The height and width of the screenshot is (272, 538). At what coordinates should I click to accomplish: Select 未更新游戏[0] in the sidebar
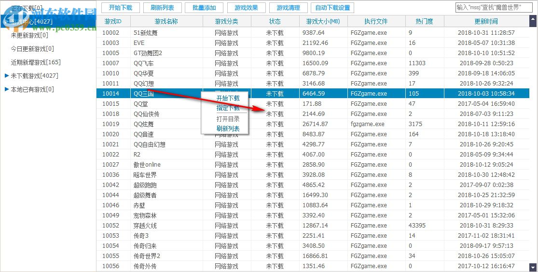[x=29, y=35]
